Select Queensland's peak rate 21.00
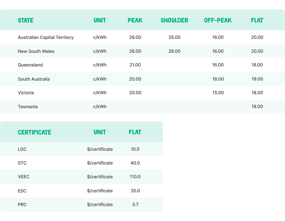Screen dimensions: 285x221 pos(135,65)
